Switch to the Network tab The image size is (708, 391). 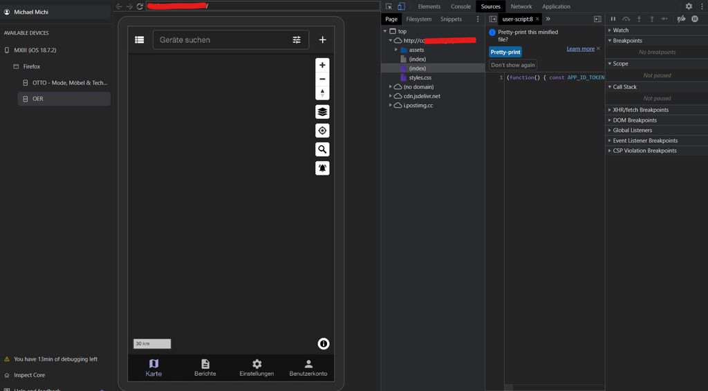(521, 6)
